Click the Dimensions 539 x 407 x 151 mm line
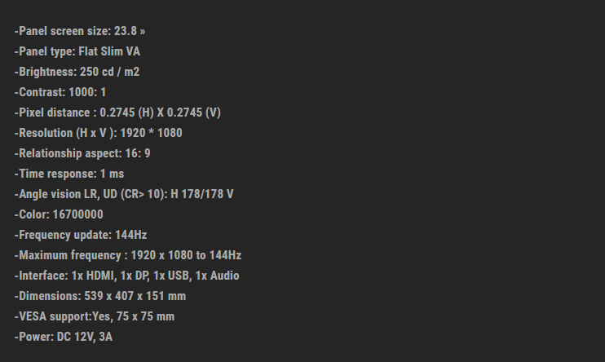 click(100, 296)
